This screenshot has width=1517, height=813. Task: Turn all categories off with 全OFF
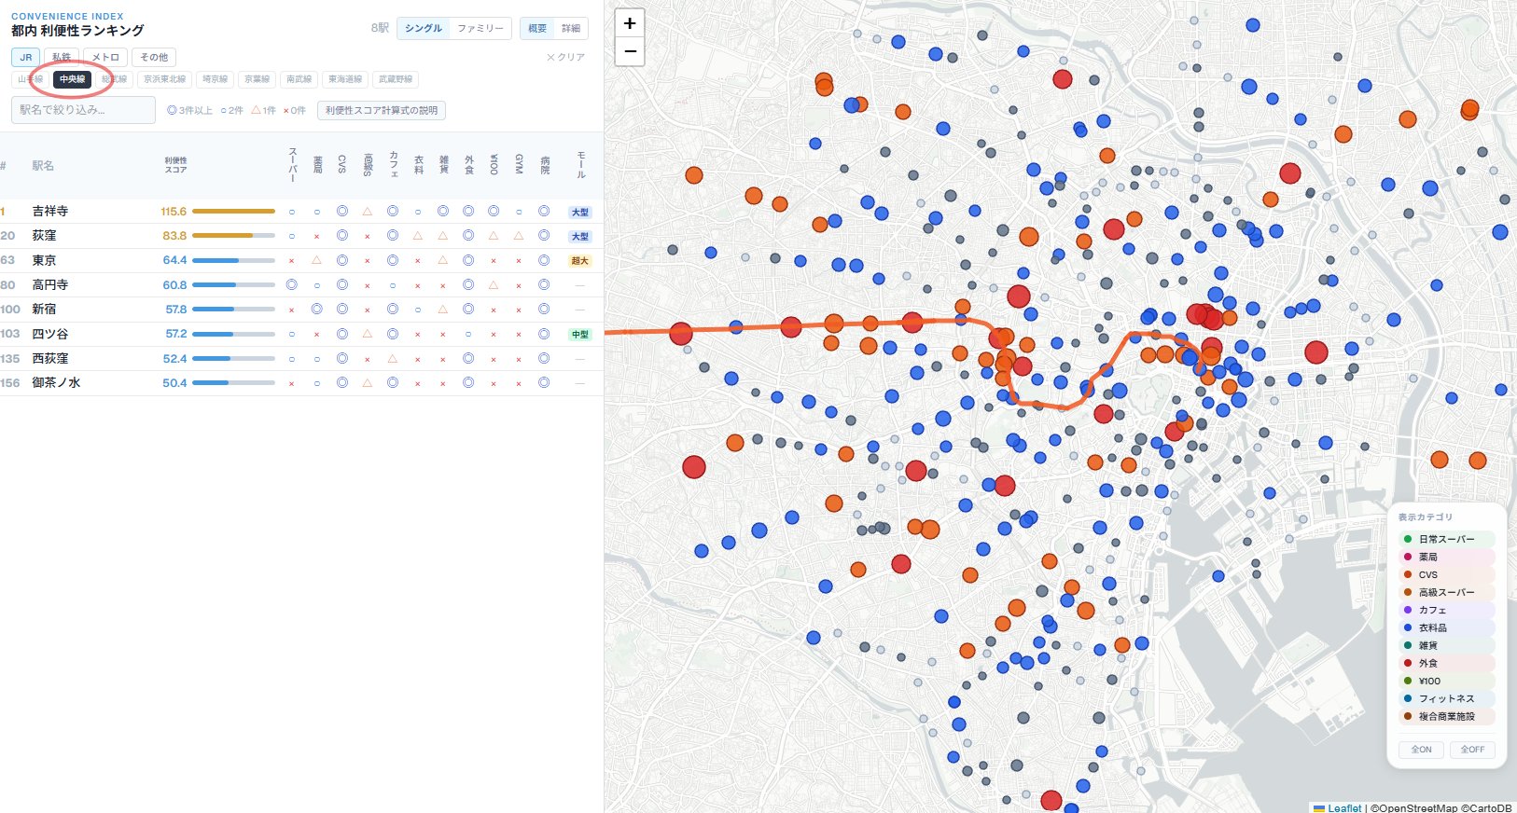(1473, 750)
